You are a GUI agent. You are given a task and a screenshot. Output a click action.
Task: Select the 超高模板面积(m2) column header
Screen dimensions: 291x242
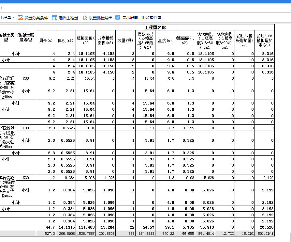tap(105, 40)
